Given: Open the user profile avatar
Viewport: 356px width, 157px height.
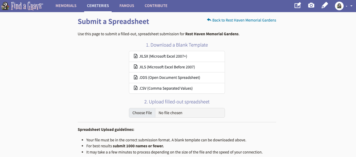Looking at the screenshot, I should (x=339, y=6).
